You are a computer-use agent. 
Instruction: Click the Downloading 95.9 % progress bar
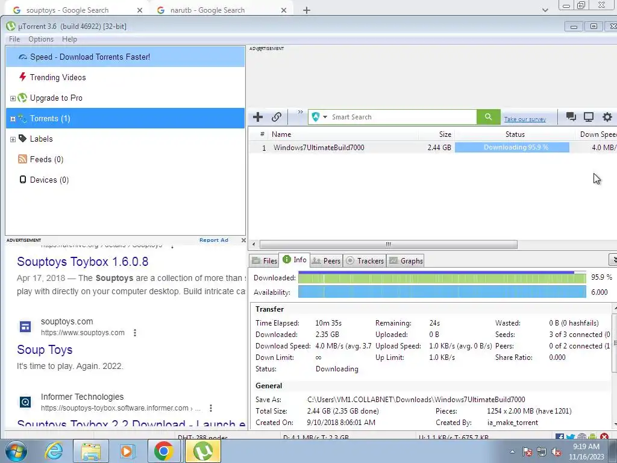click(x=512, y=147)
